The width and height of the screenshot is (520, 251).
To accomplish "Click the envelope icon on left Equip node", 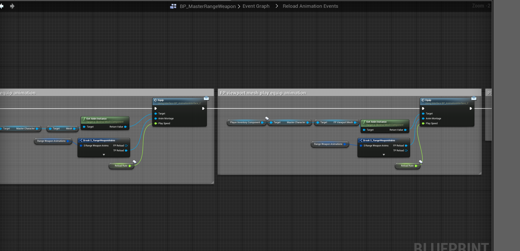I will [206, 98].
